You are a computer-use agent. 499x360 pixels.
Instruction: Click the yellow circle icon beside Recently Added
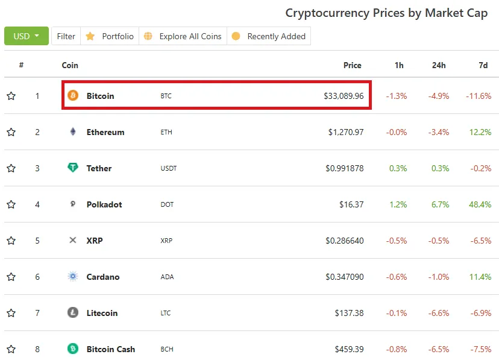click(236, 36)
